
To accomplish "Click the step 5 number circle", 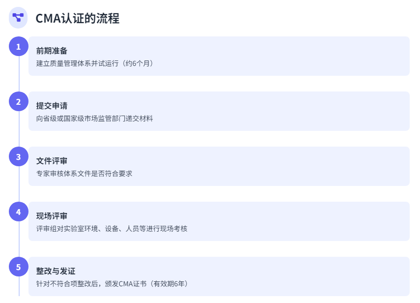I will pyautogui.click(x=19, y=267).
